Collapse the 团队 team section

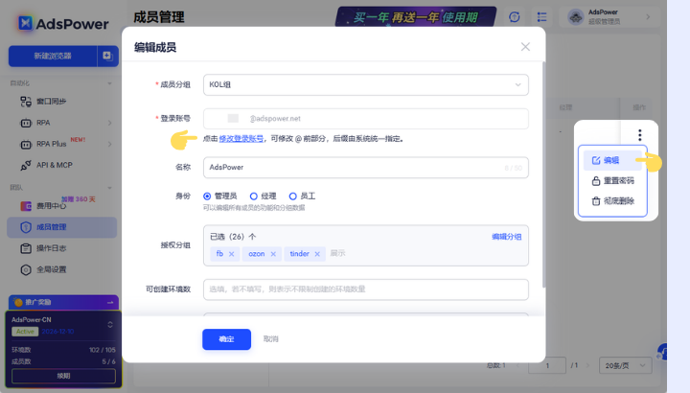109,188
